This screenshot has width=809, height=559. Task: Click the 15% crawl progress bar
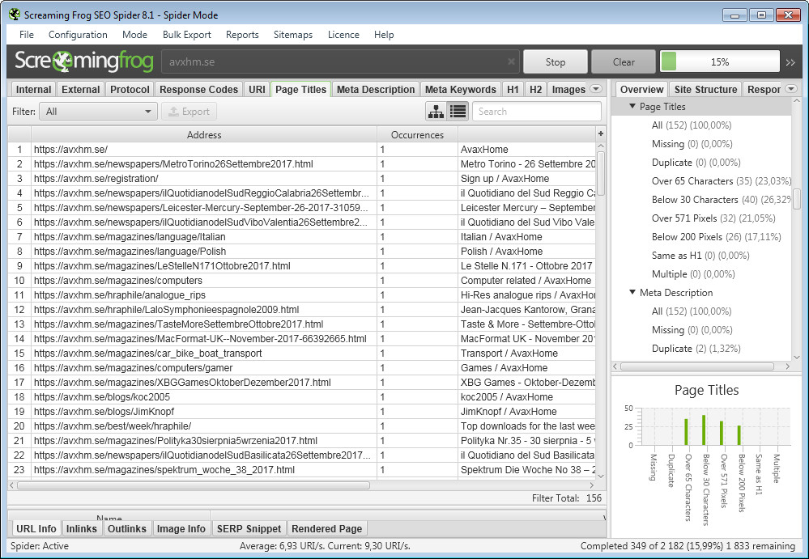click(720, 61)
